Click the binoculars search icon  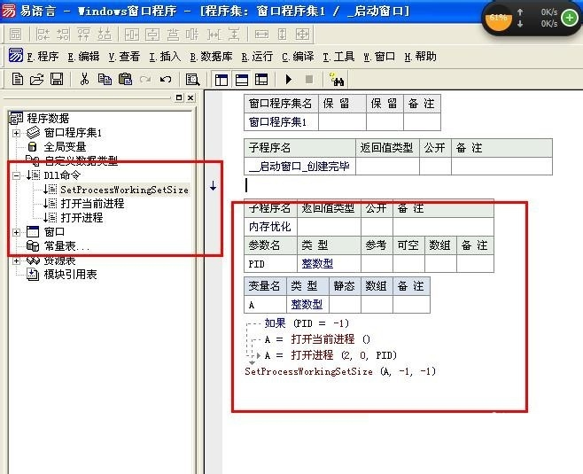point(337,79)
